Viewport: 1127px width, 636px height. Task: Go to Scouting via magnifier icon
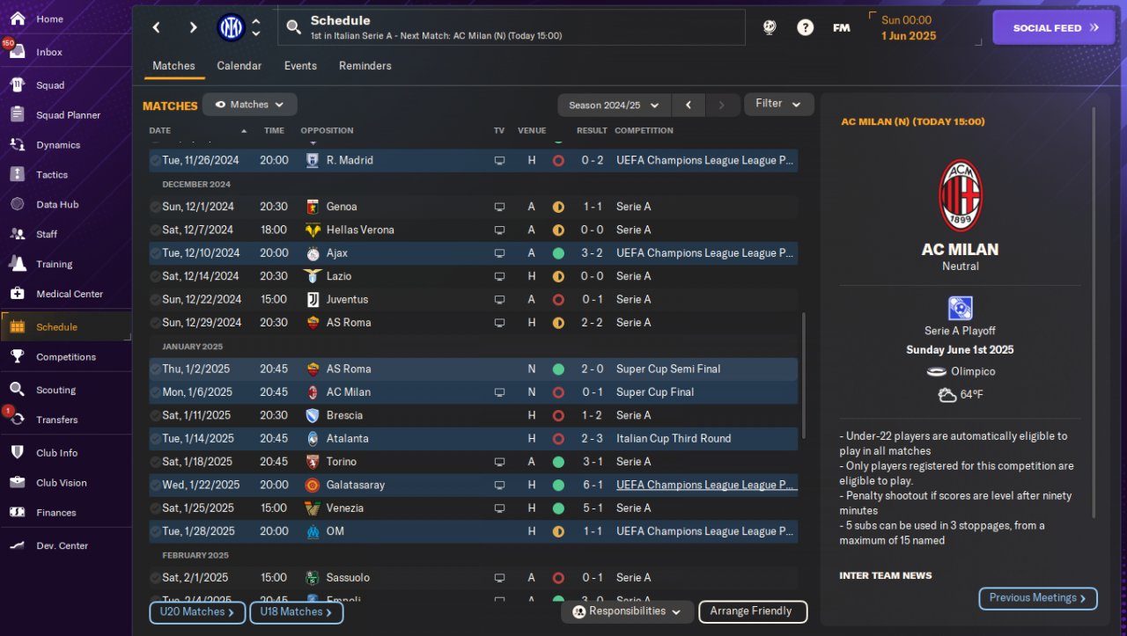[x=18, y=390]
